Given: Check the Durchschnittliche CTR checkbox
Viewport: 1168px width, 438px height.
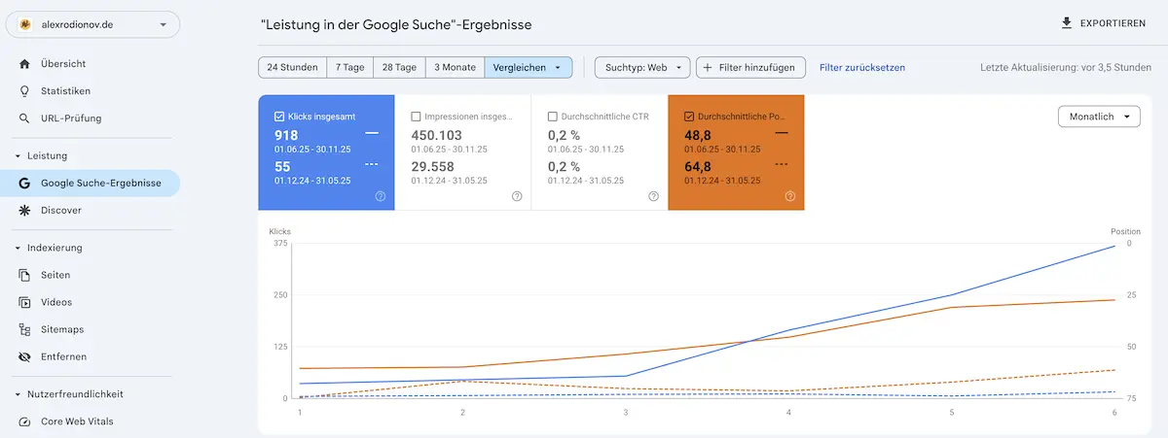Looking at the screenshot, I should [553, 116].
